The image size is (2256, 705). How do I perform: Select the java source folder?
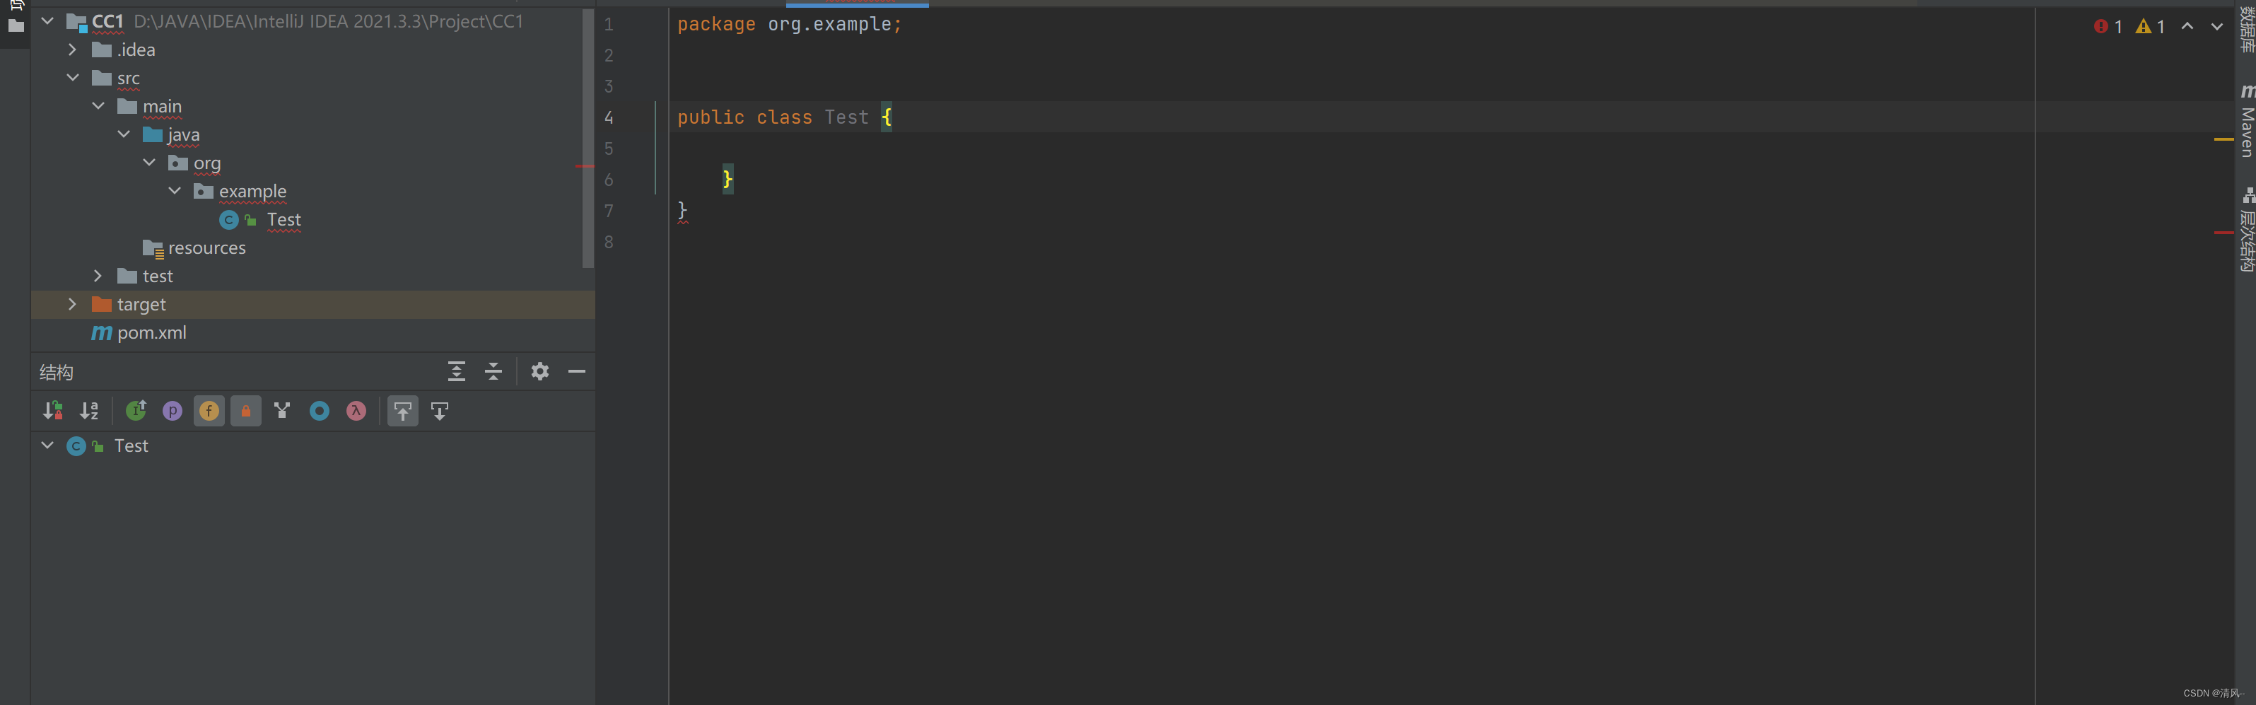[183, 134]
